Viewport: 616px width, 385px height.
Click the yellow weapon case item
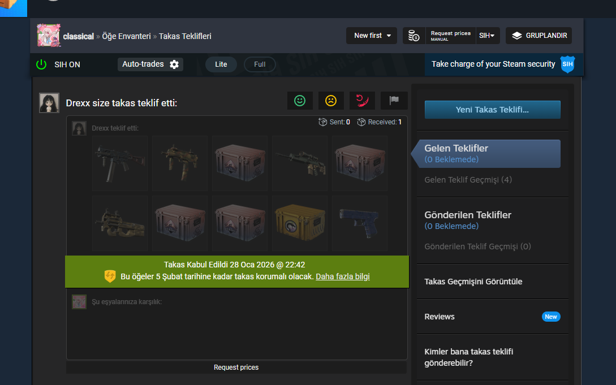coord(300,223)
